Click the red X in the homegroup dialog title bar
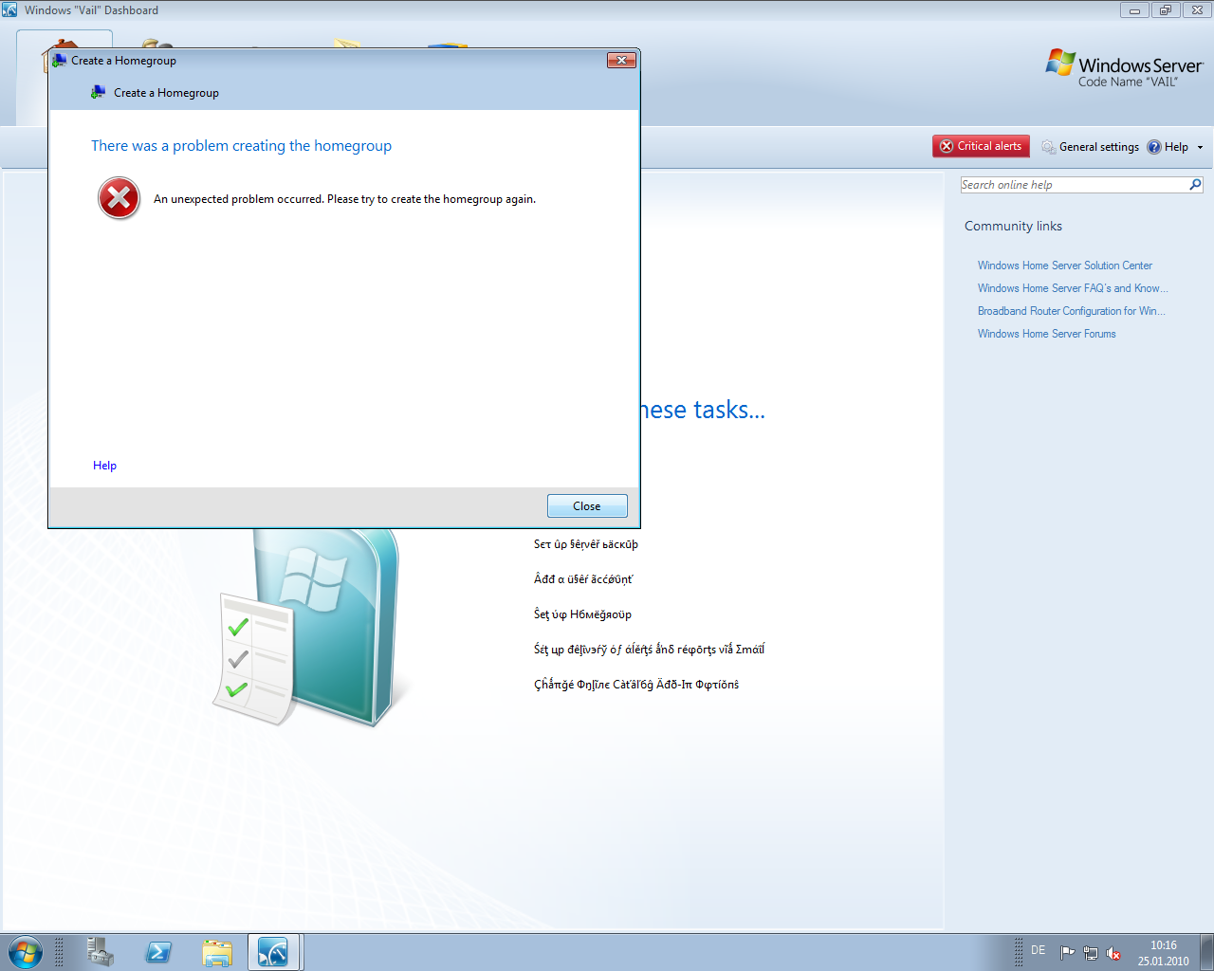The width and height of the screenshot is (1214, 971). point(621,61)
